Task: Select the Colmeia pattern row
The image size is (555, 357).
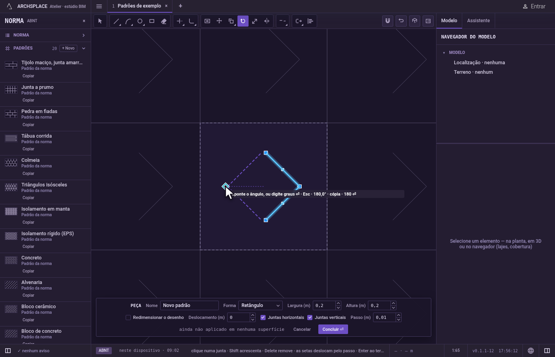Action: point(46,167)
